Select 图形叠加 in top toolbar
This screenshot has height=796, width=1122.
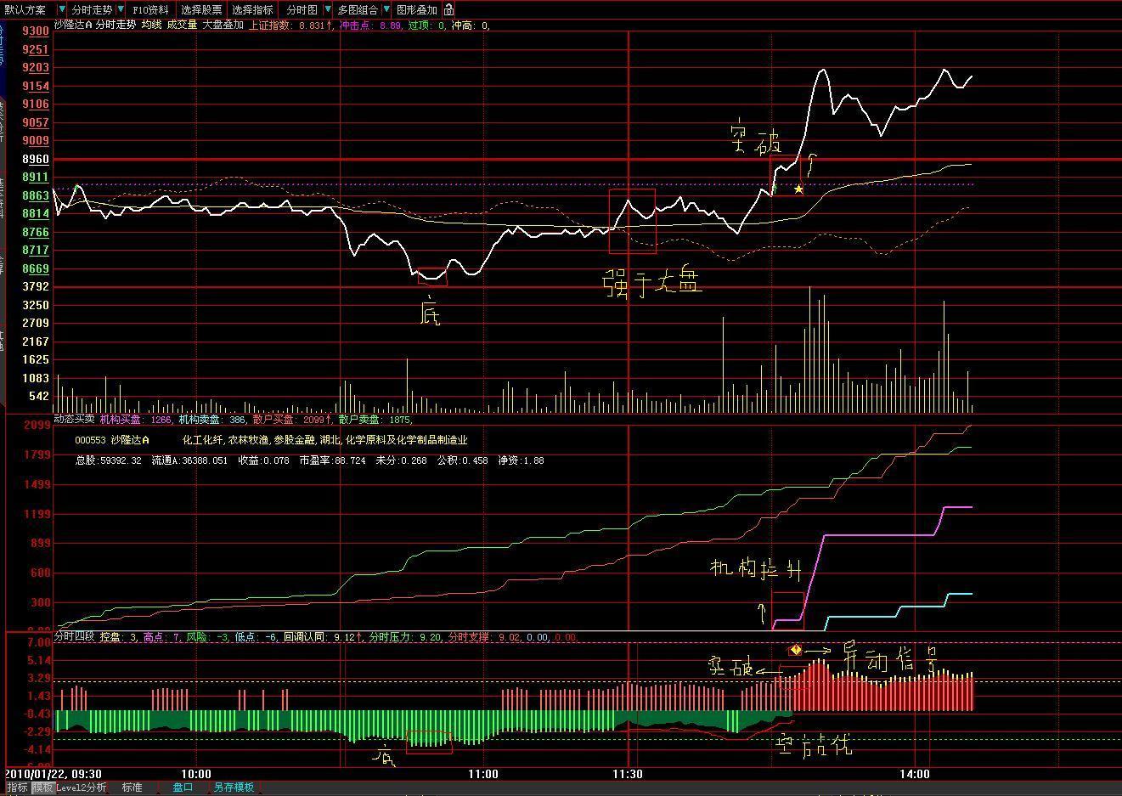click(x=417, y=10)
